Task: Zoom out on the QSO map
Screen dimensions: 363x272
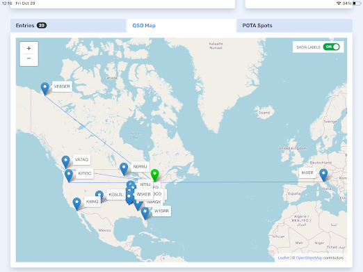Action: point(29,58)
